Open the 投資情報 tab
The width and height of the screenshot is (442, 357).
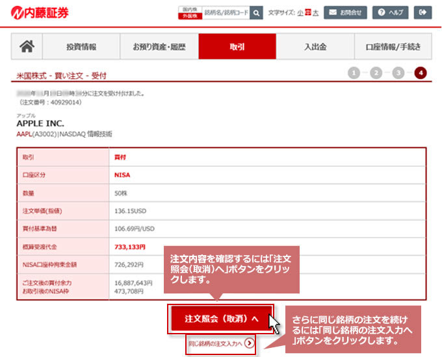tap(81, 47)
